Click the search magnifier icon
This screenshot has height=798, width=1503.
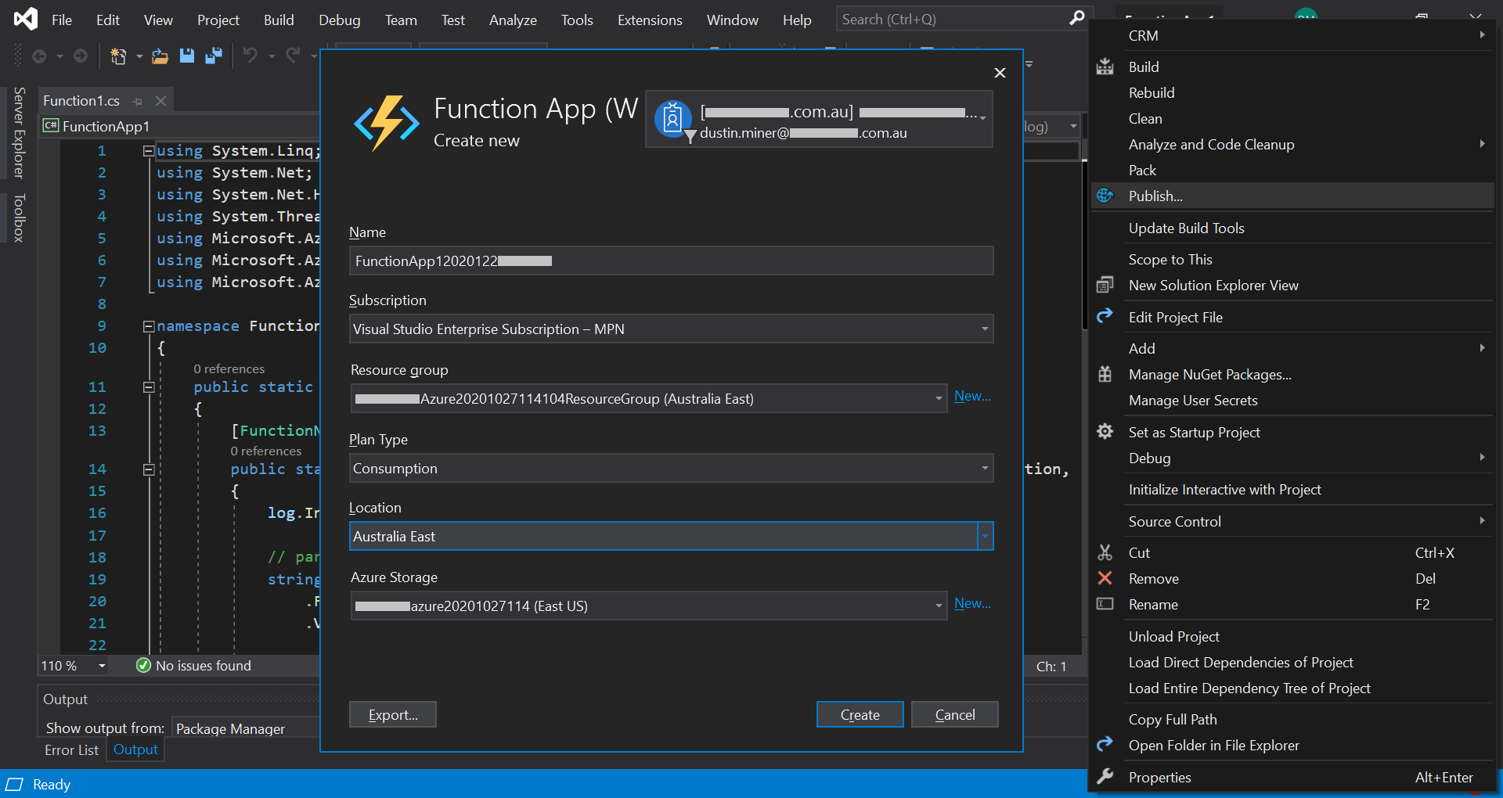tap(1077, 19)
